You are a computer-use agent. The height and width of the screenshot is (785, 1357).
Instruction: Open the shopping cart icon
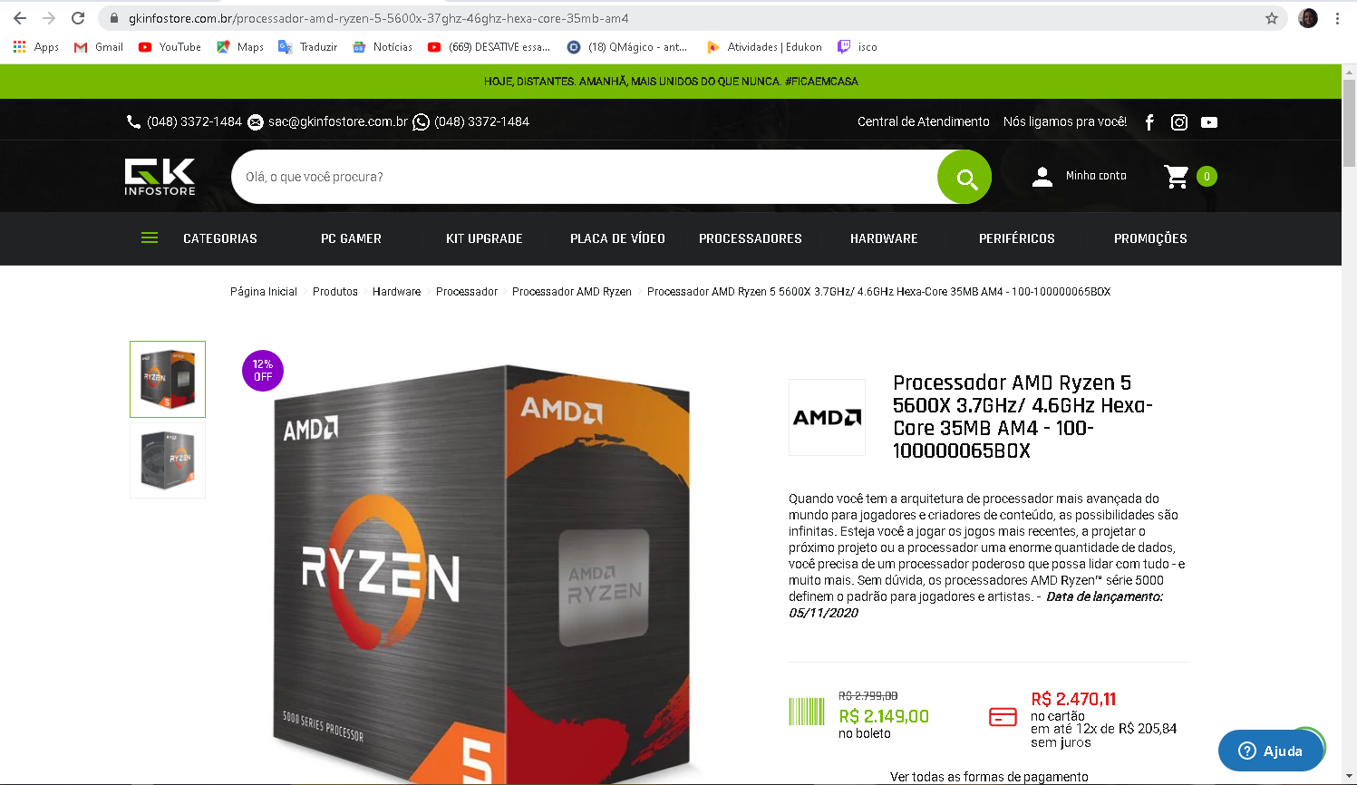[1177, 177]
